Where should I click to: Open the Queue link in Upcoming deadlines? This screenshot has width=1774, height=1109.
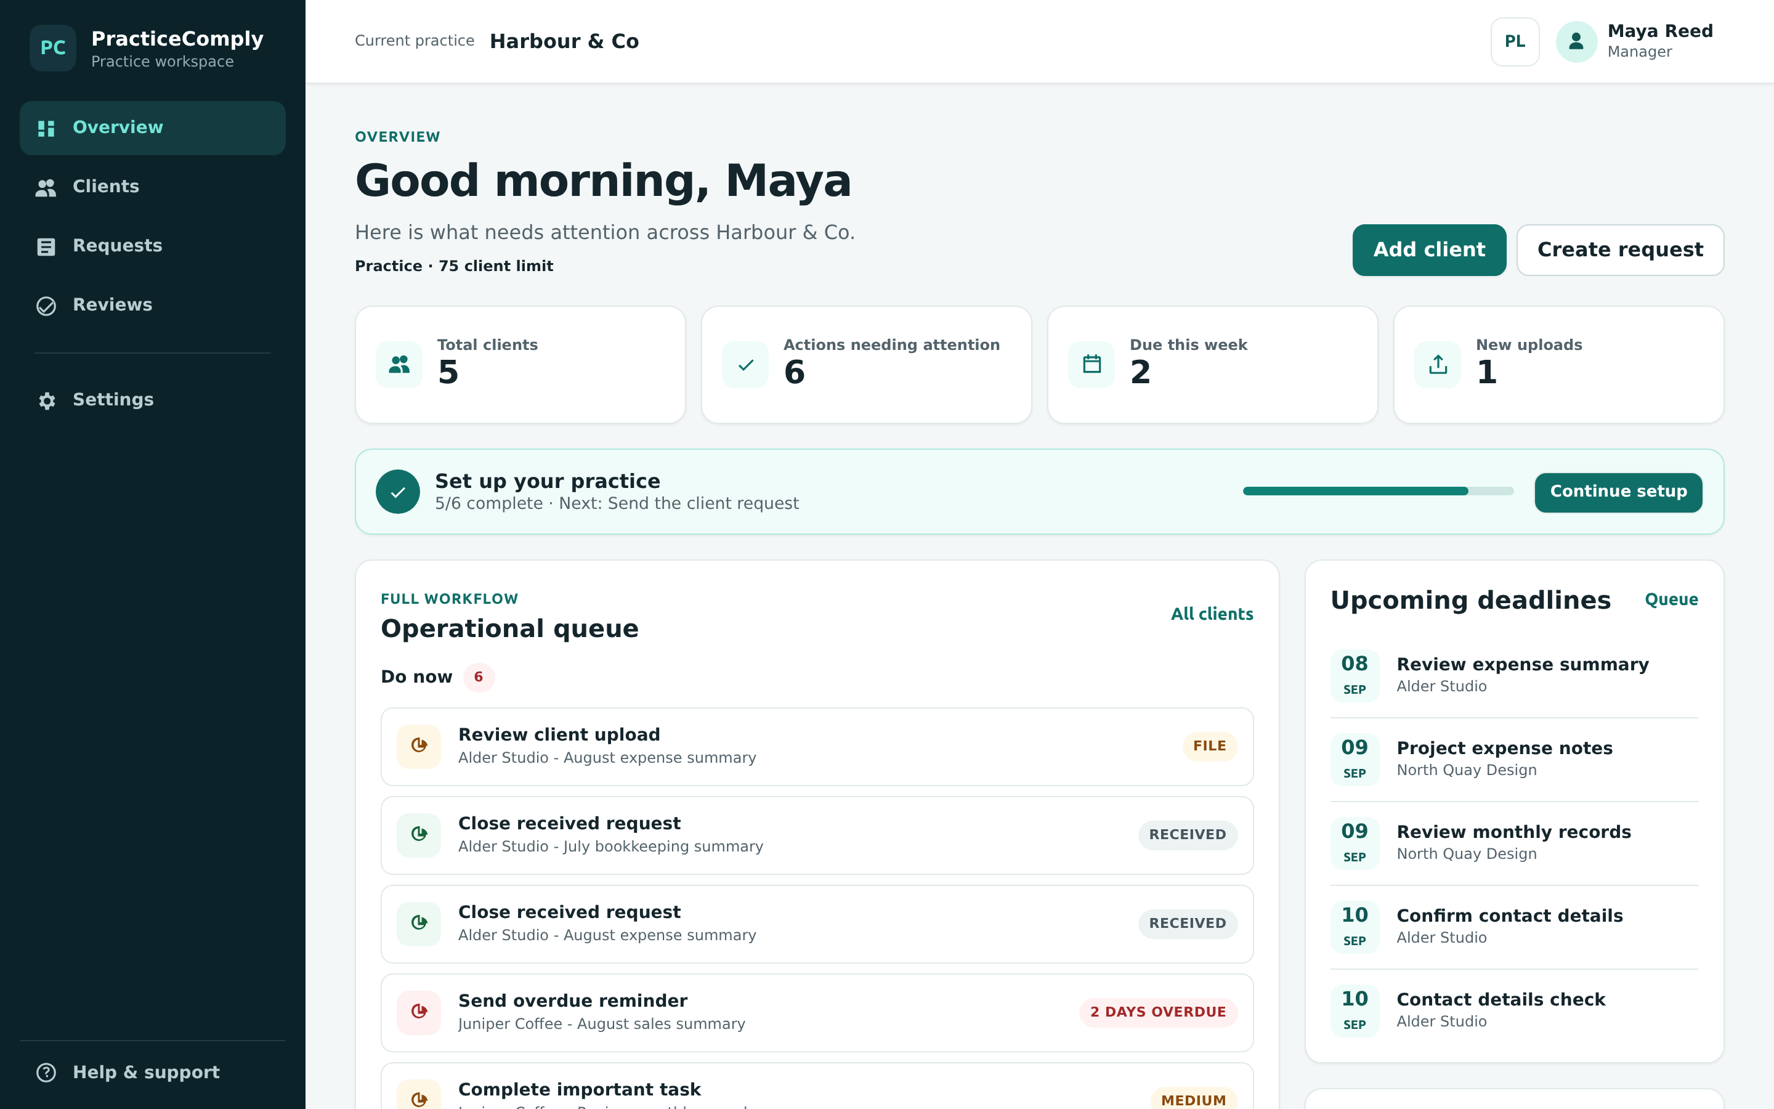[1671, 600]
